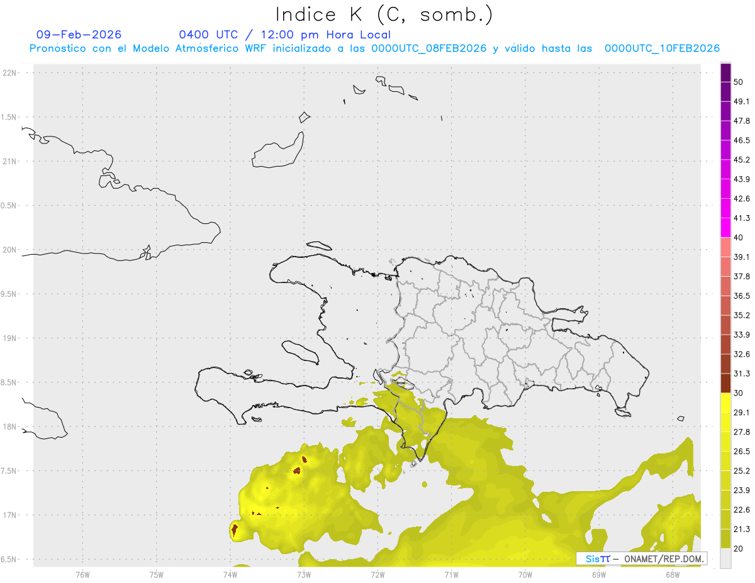
Task: Click the longitude label "74W"
Action: click(x=230, y=575)
